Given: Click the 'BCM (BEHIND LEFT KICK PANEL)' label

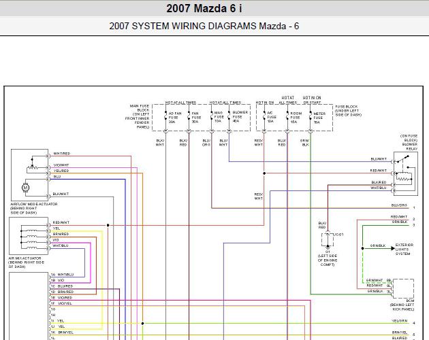Looking at the screenshot, I should click(x=402, y=305).
